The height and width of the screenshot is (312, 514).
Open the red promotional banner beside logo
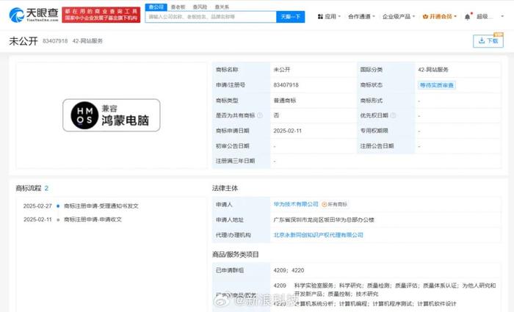pyautogui.click(x=101, y=15)
